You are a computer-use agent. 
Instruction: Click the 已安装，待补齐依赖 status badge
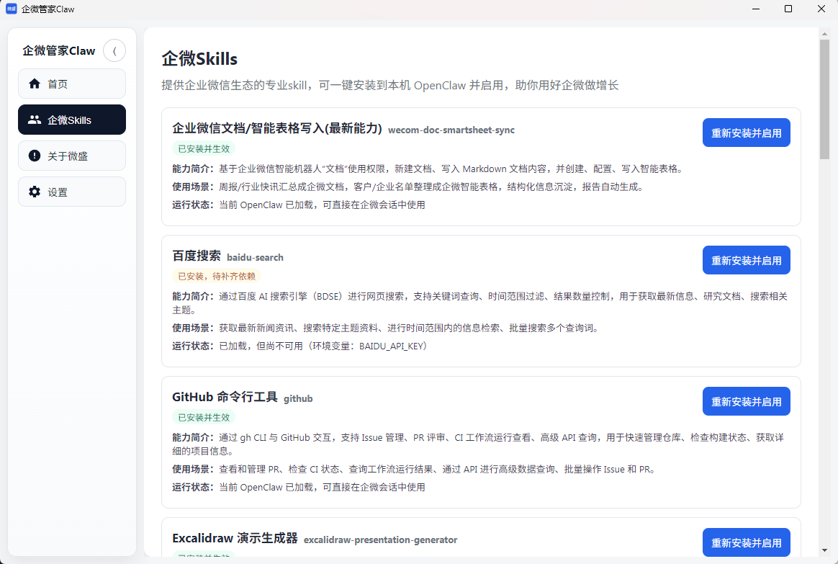[217, 277]
